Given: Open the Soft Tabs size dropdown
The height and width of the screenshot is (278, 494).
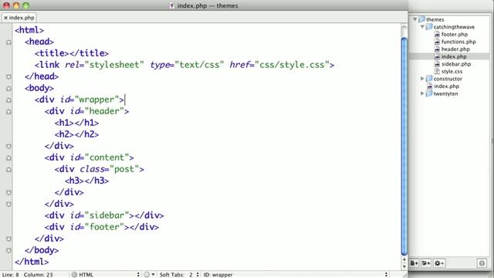Looking at the screenshot, I should [179, 275].
